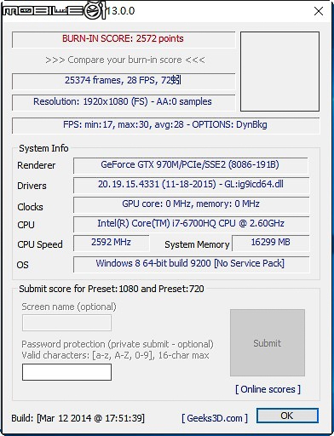Click the GeForce GTX 970M renderer field

click(190, 165)
